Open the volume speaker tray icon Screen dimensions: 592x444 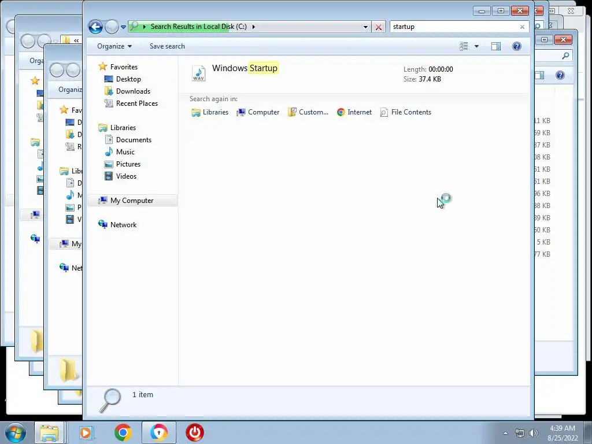tap(534, 433)
